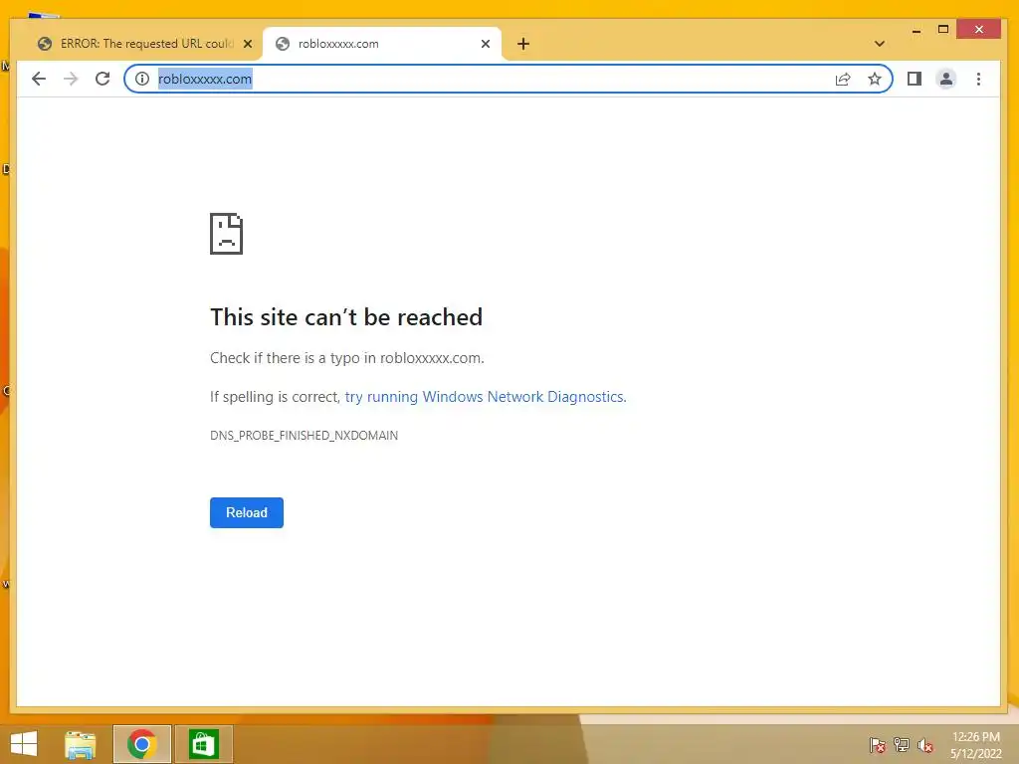Maximize the Chrome window

tap(943, 29)
